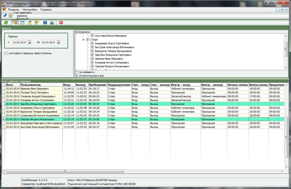This screenshot has width=291, height=189.
Task: Click the blue pushpin icon
Action: pos(5,16)
